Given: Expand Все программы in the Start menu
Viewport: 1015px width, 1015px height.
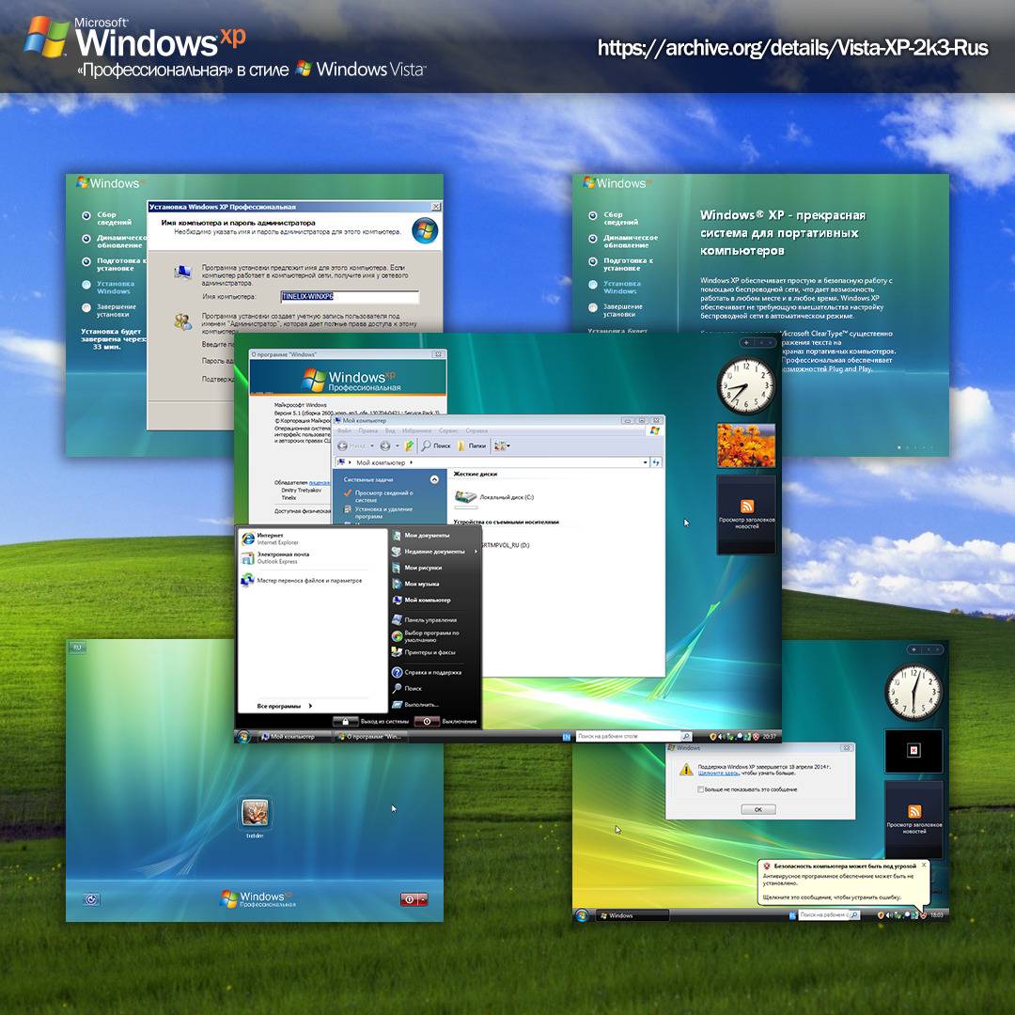Looking at the screenshot, I should [285, 706].
